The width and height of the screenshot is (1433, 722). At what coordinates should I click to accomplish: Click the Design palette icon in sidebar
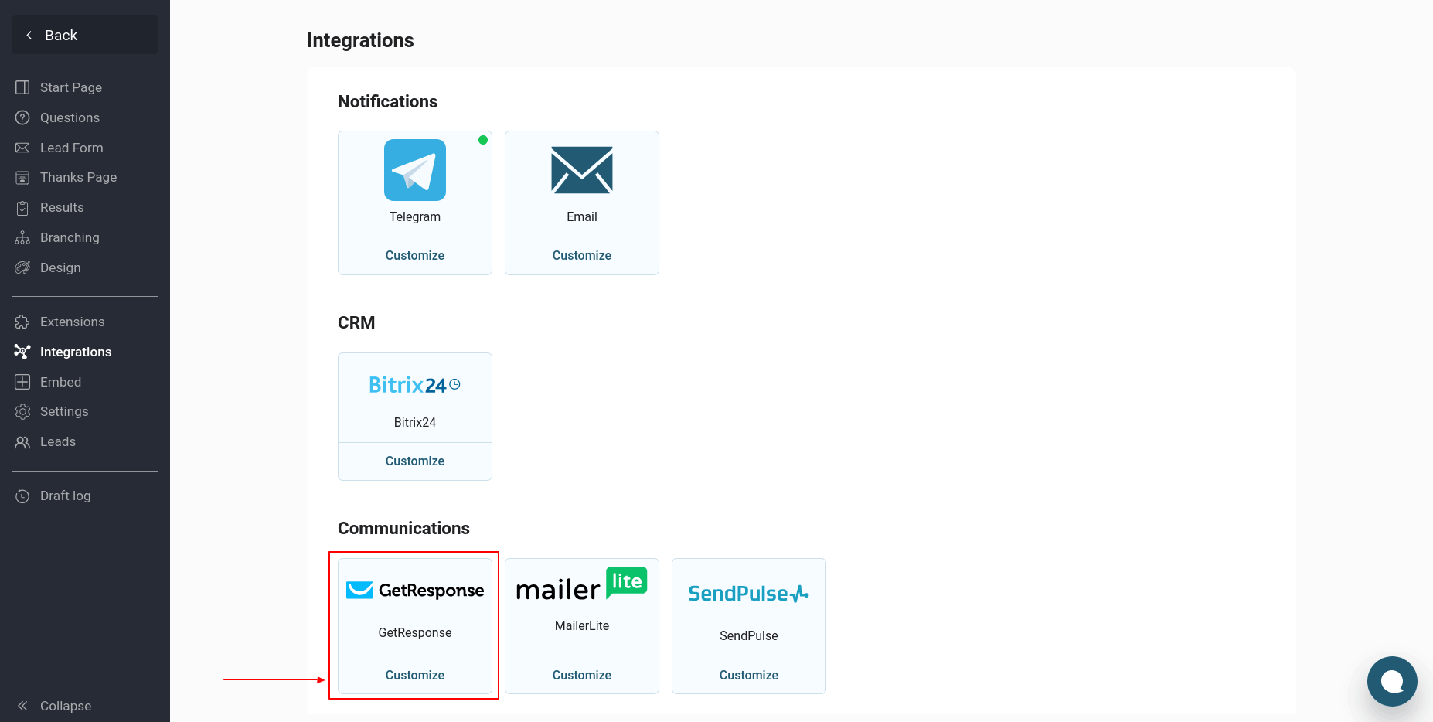tap(22, 267)
